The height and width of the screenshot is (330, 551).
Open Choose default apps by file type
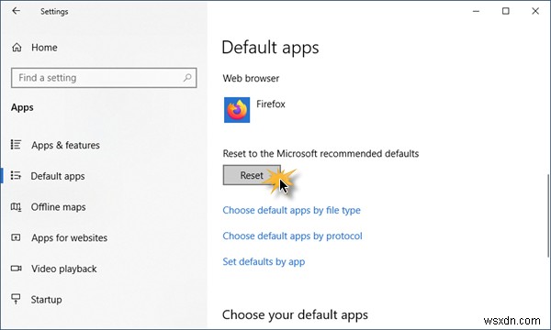point(291,210)
